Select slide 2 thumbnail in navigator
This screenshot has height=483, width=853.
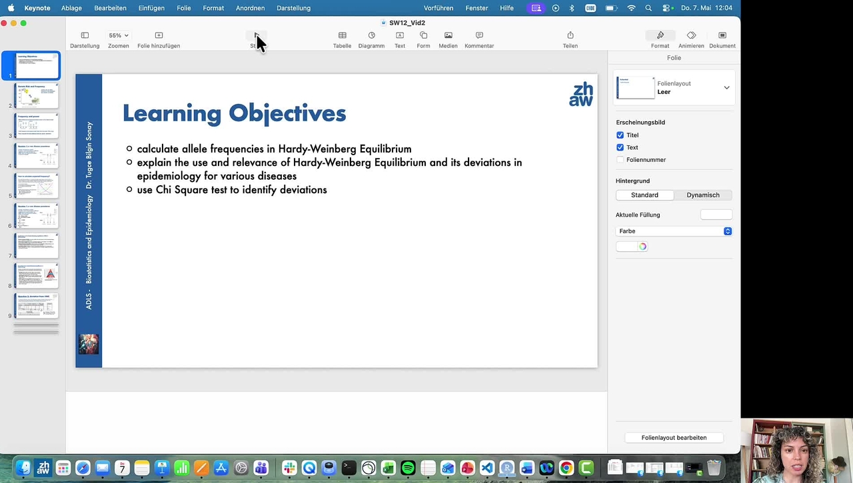tap(37, 96)
